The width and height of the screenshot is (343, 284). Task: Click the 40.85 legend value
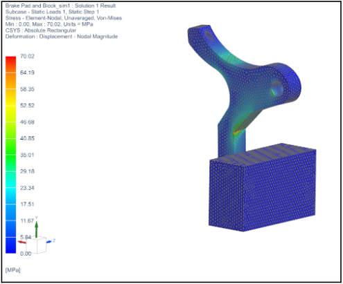coord(27,138)
